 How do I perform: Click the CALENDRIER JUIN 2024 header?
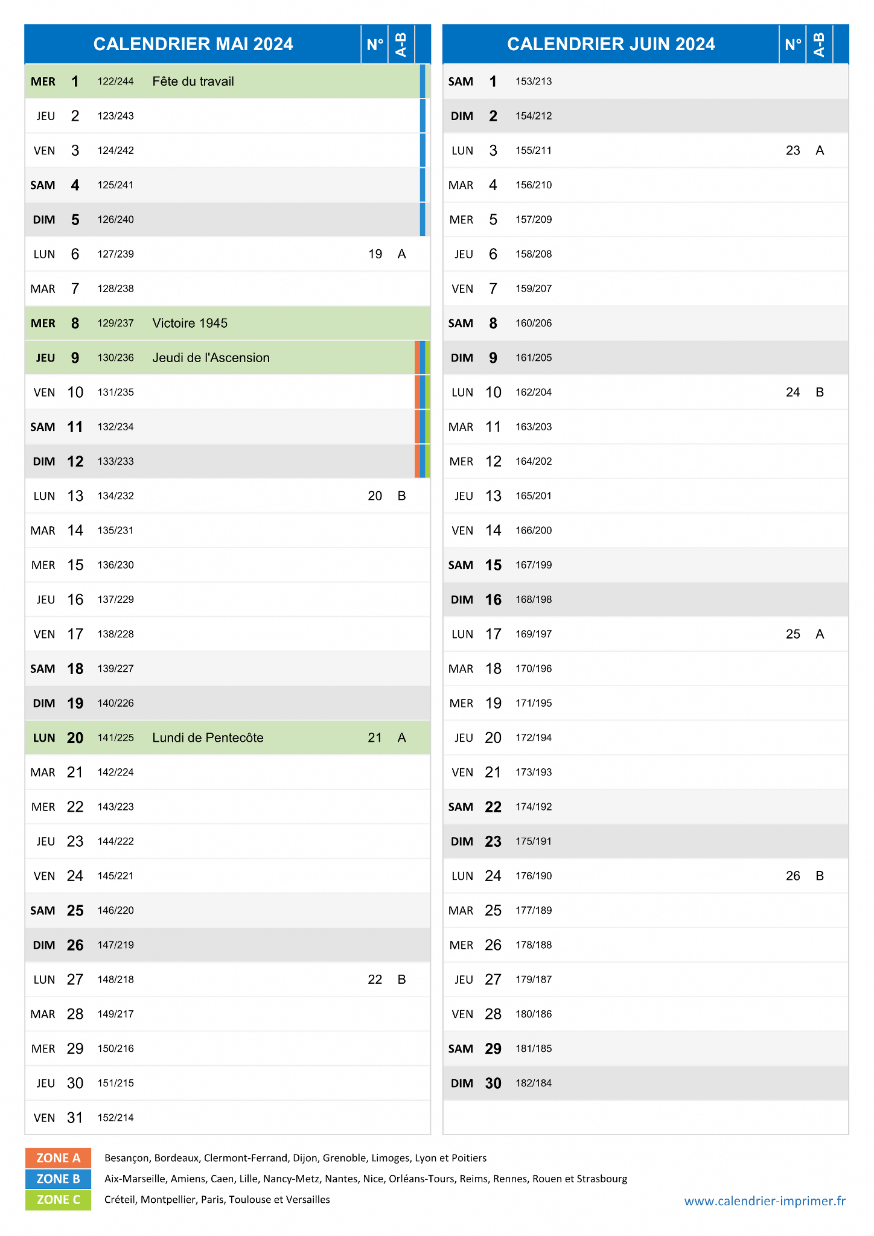click(x=611, y=44)
